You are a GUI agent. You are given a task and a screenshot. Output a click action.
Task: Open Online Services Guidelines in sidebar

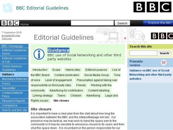[14, 68]
